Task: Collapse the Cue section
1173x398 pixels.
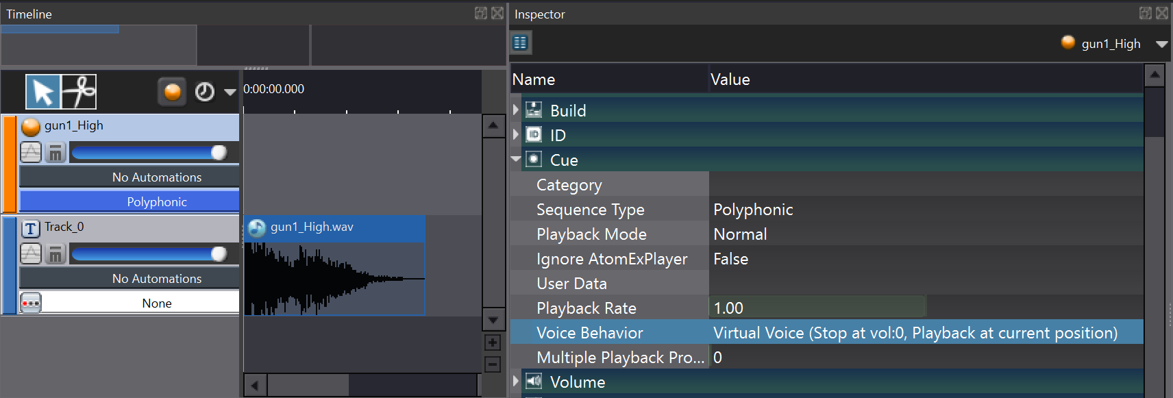Action: click(516, 159)
